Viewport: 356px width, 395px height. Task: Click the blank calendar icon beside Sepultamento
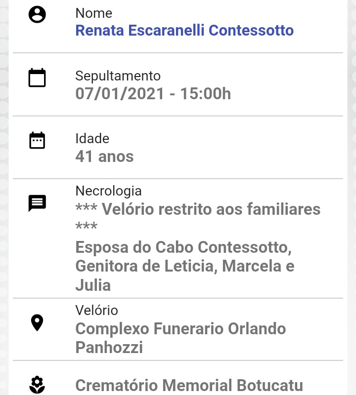[37, 78]
